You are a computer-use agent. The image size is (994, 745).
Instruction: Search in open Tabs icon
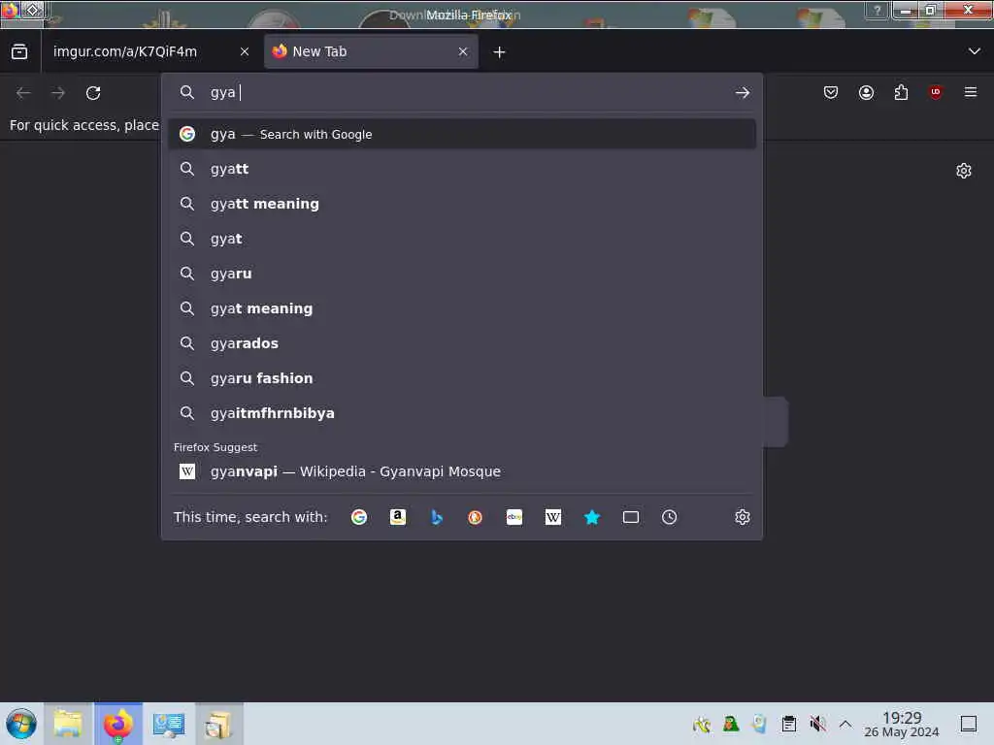tap(631, 518)
